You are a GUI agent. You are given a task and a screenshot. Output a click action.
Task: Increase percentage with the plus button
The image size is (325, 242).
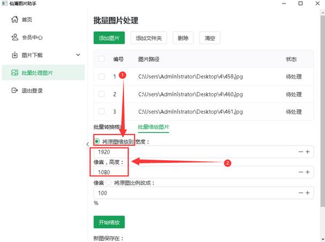click(x=307, y=193)
